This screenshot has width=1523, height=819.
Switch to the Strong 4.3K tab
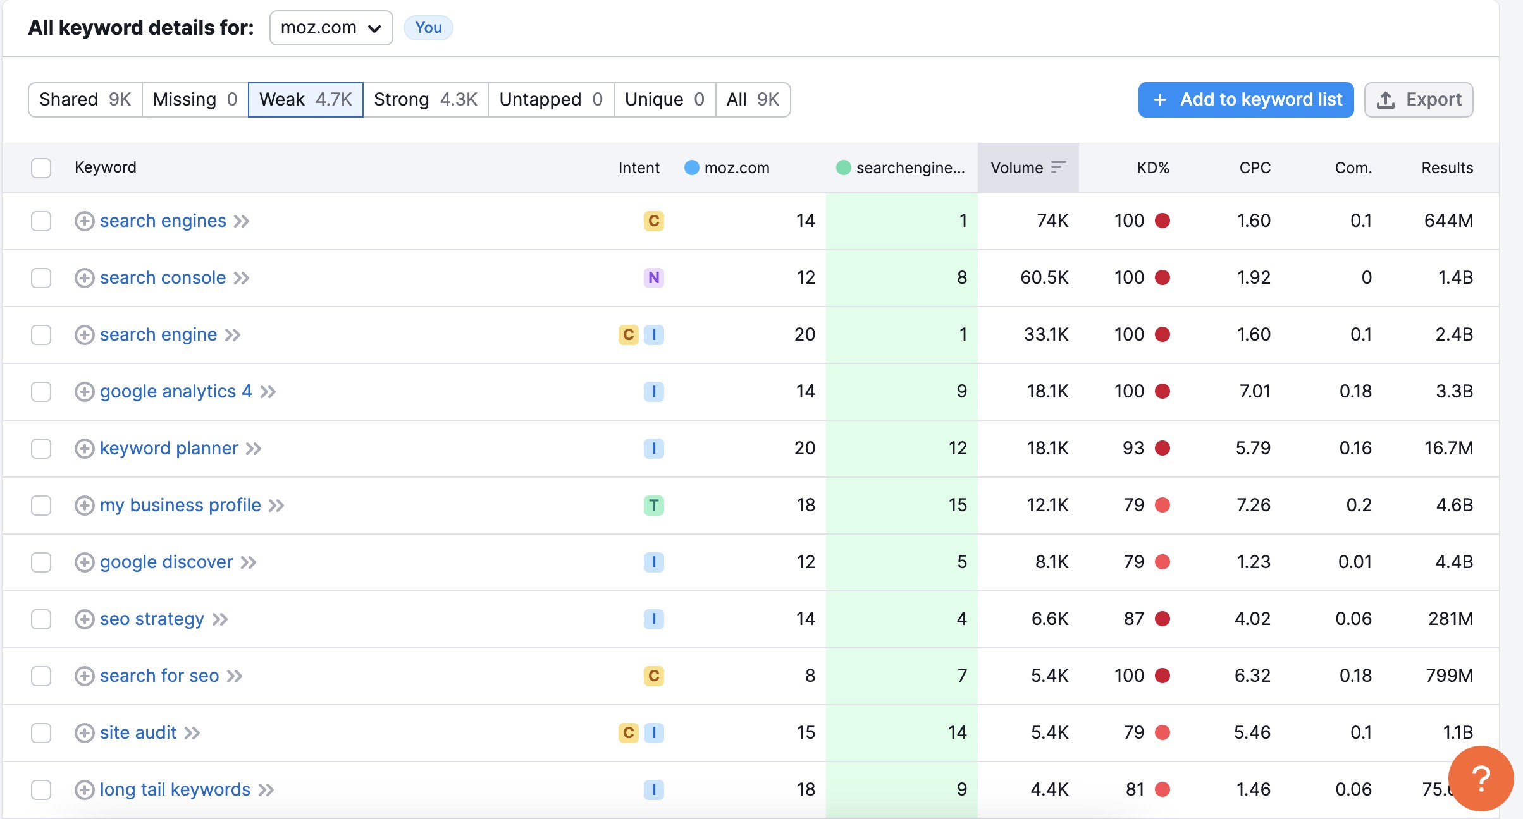(x=425, y=100)
